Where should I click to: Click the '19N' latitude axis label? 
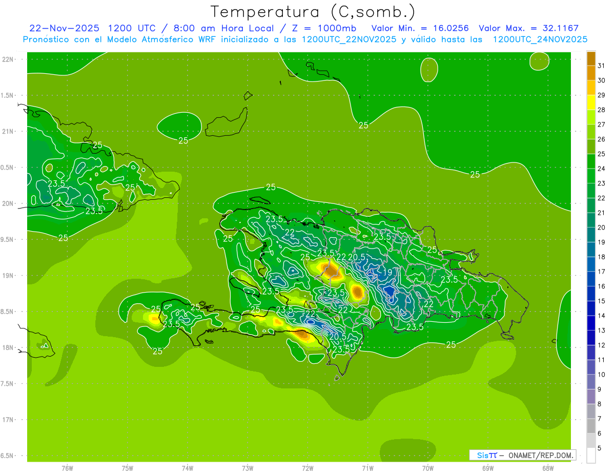coord(8,276)
